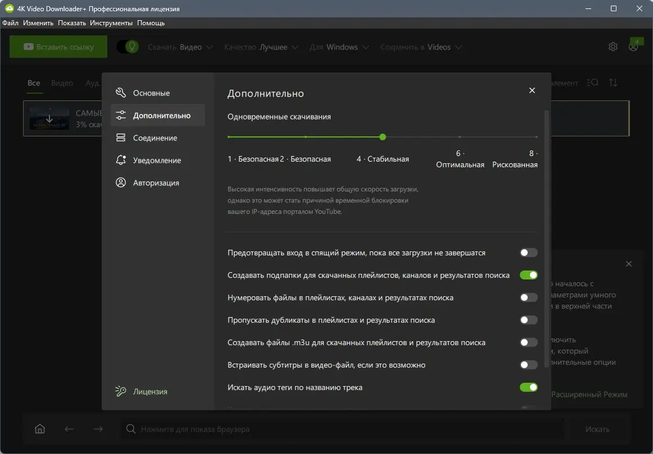Open the Инструменты menu
653x454 pixels.
[111, 23]
